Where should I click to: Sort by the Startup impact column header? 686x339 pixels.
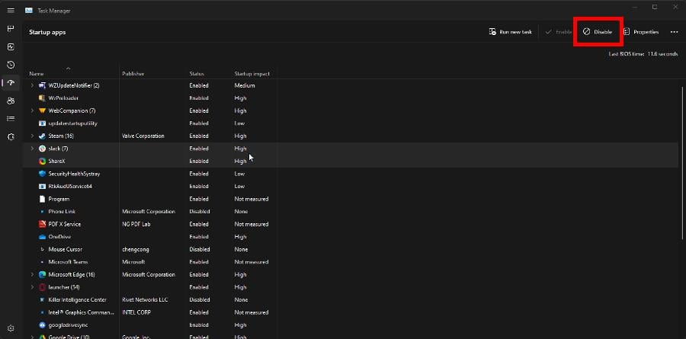tap(252, 74)
